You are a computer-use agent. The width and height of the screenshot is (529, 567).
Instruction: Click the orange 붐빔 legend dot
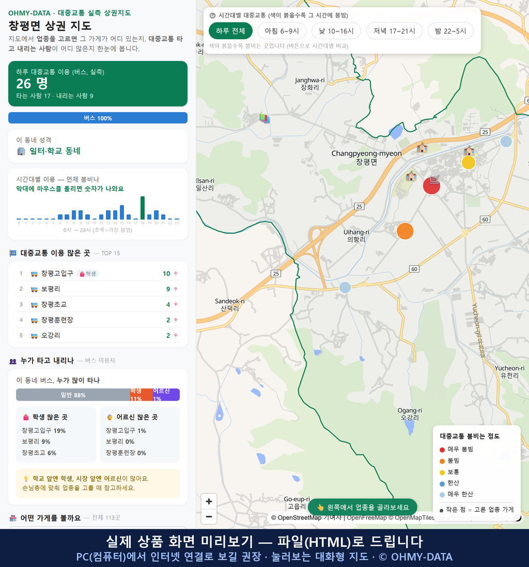pos(442,461)
